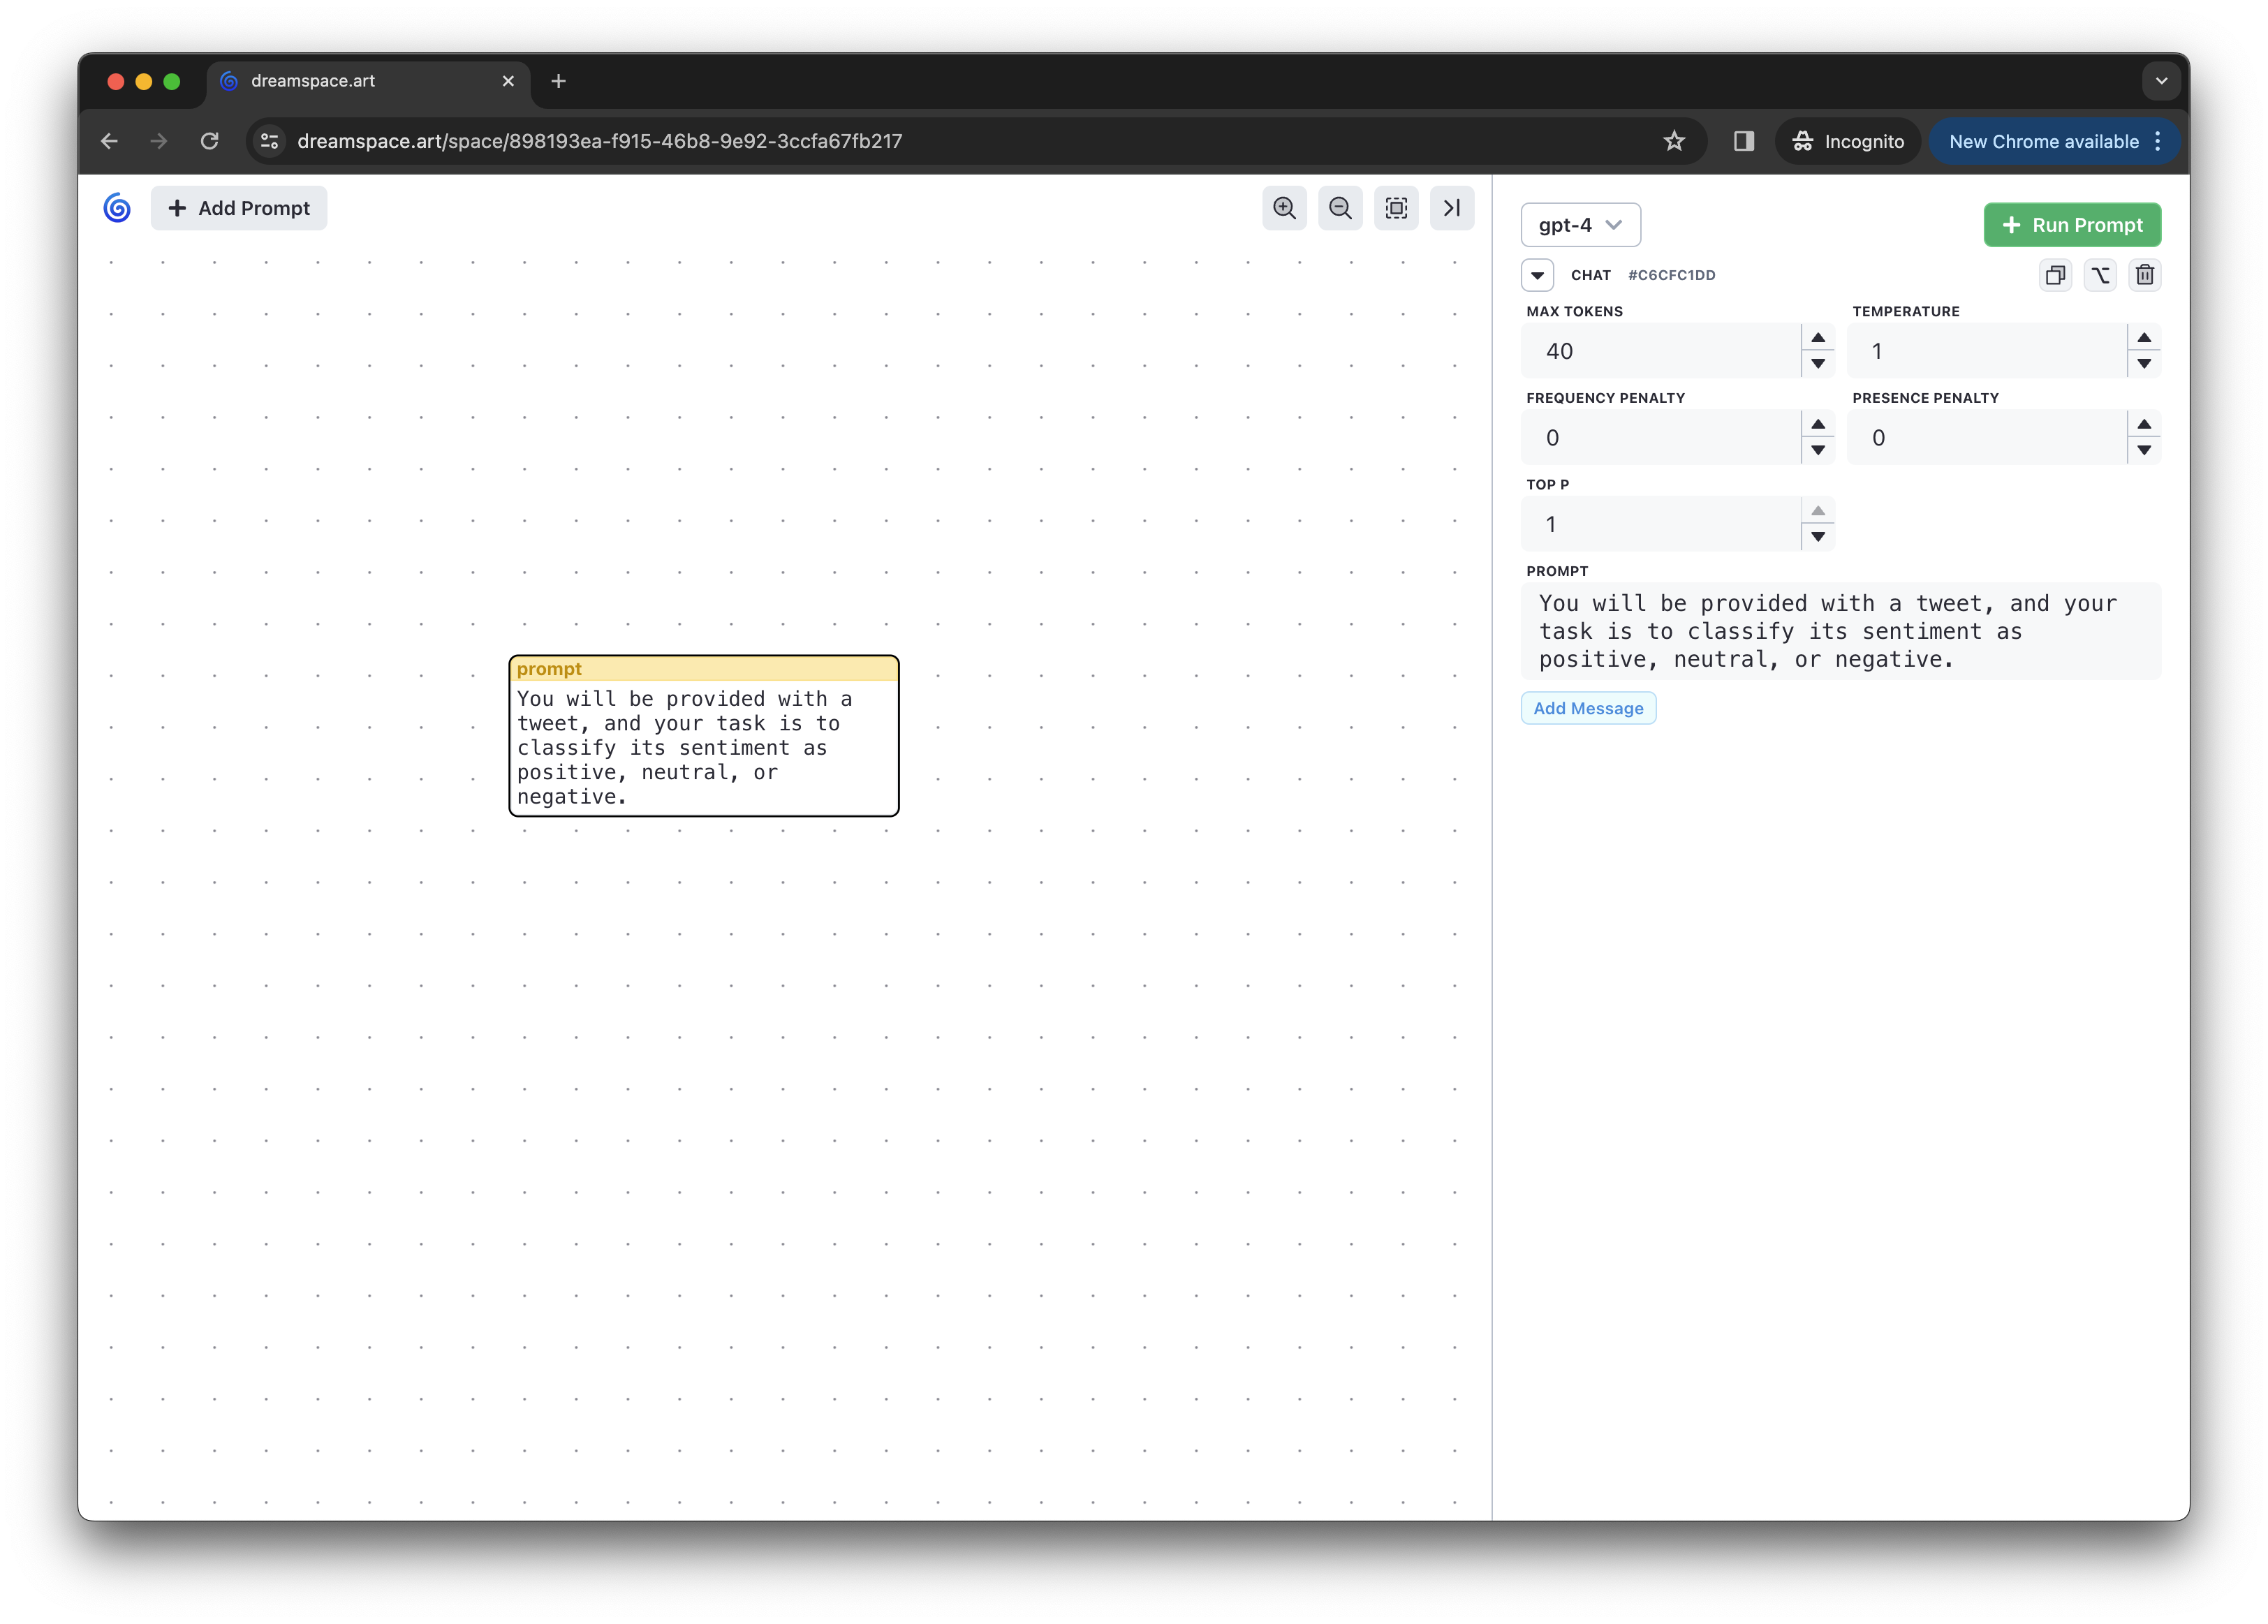Click the duplicate prompt copy icon

[x=2055, y=275]
